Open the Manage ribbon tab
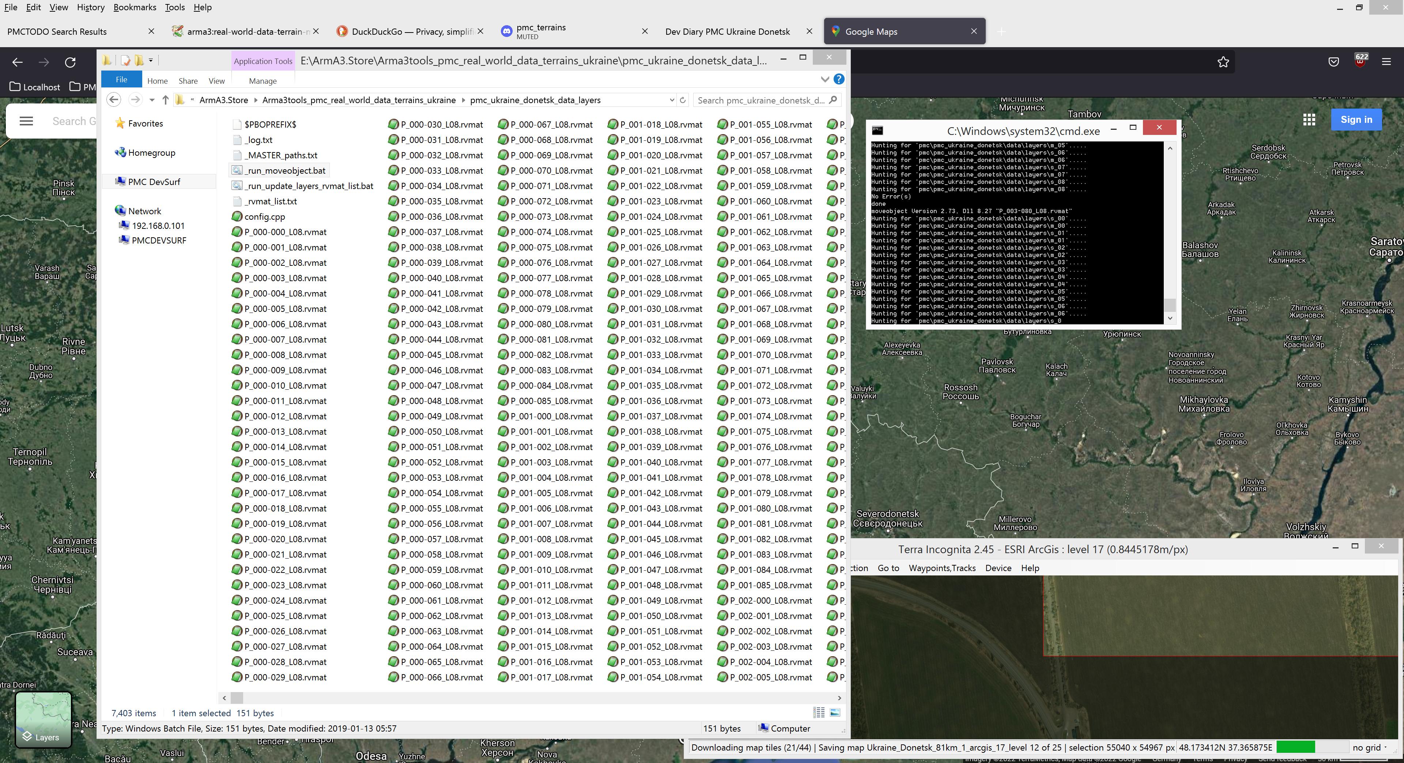This screenshot has height=763, width=1404. 263,81
